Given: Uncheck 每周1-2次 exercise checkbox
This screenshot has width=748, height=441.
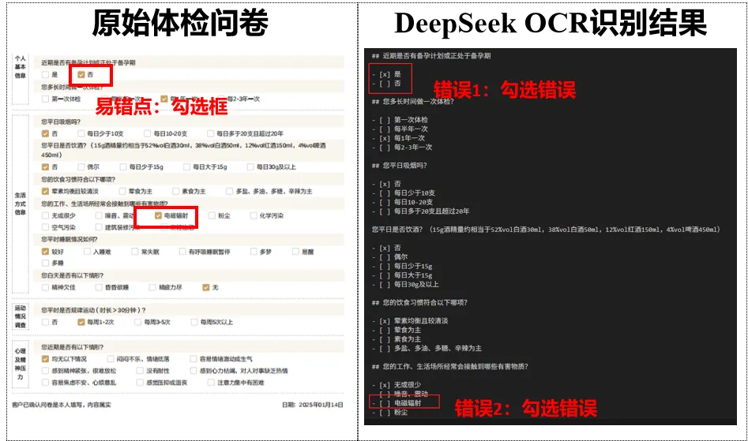Looking at the screenshot, I should click(80, 322).
